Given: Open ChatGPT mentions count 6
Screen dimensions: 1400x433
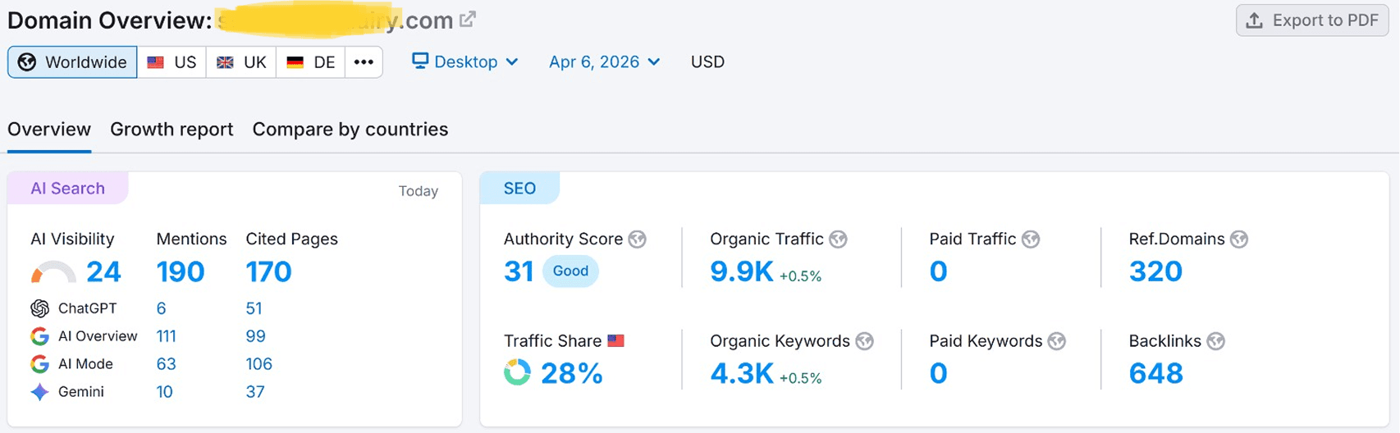Looking at the screenshot, I should click(161, 308).
